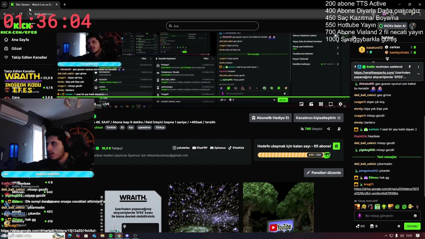
Task: Toggle fullscreen on the video player
Action: pyautogui.click(x=331, y=104)
